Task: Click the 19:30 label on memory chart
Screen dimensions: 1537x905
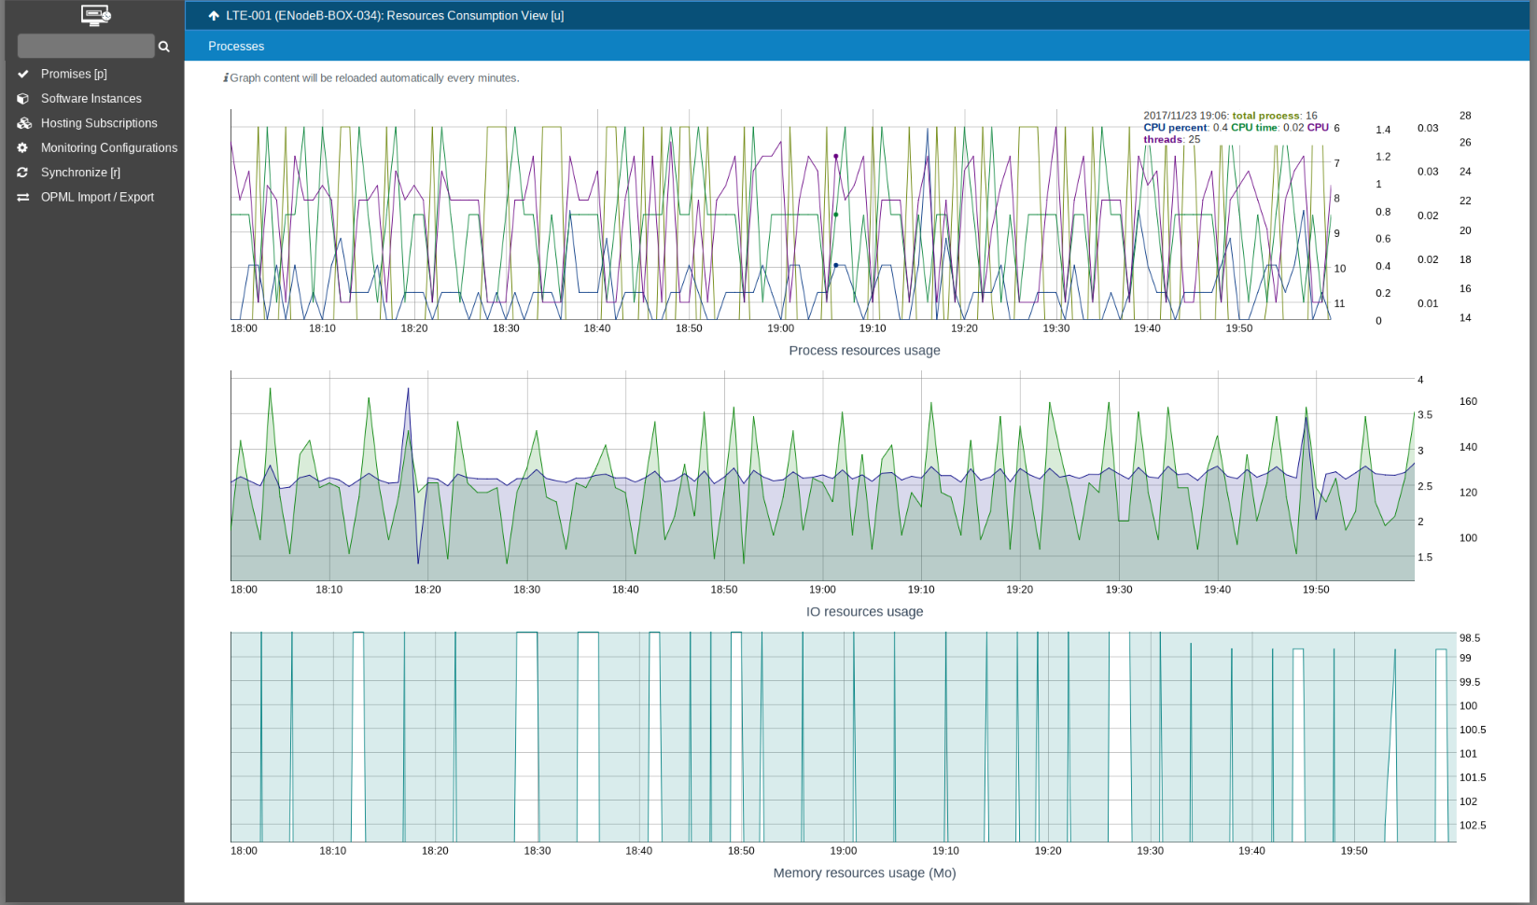Action: pos(1150,851)
